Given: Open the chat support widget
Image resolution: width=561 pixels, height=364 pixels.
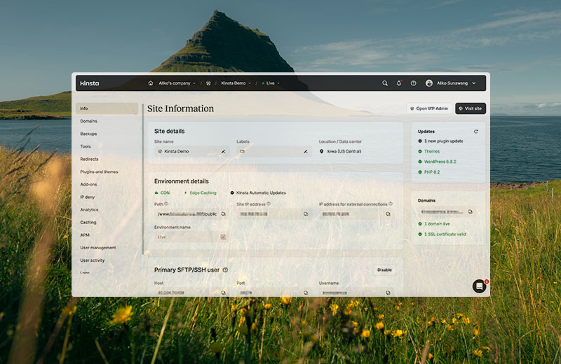Looking at the screenshot, I should (x=479, y=286).
